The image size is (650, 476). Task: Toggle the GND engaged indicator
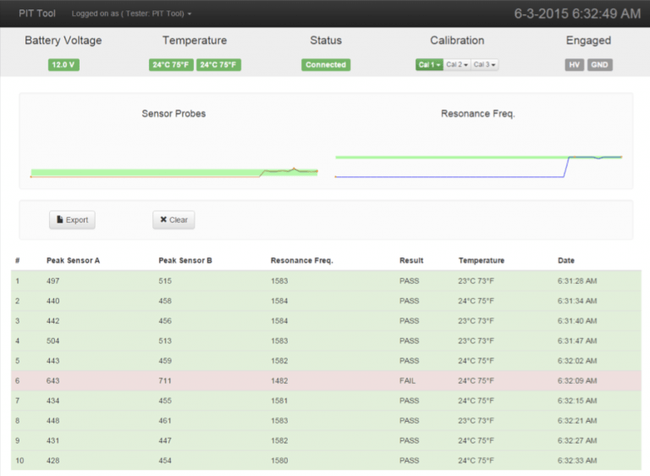(x=600, y=65)
